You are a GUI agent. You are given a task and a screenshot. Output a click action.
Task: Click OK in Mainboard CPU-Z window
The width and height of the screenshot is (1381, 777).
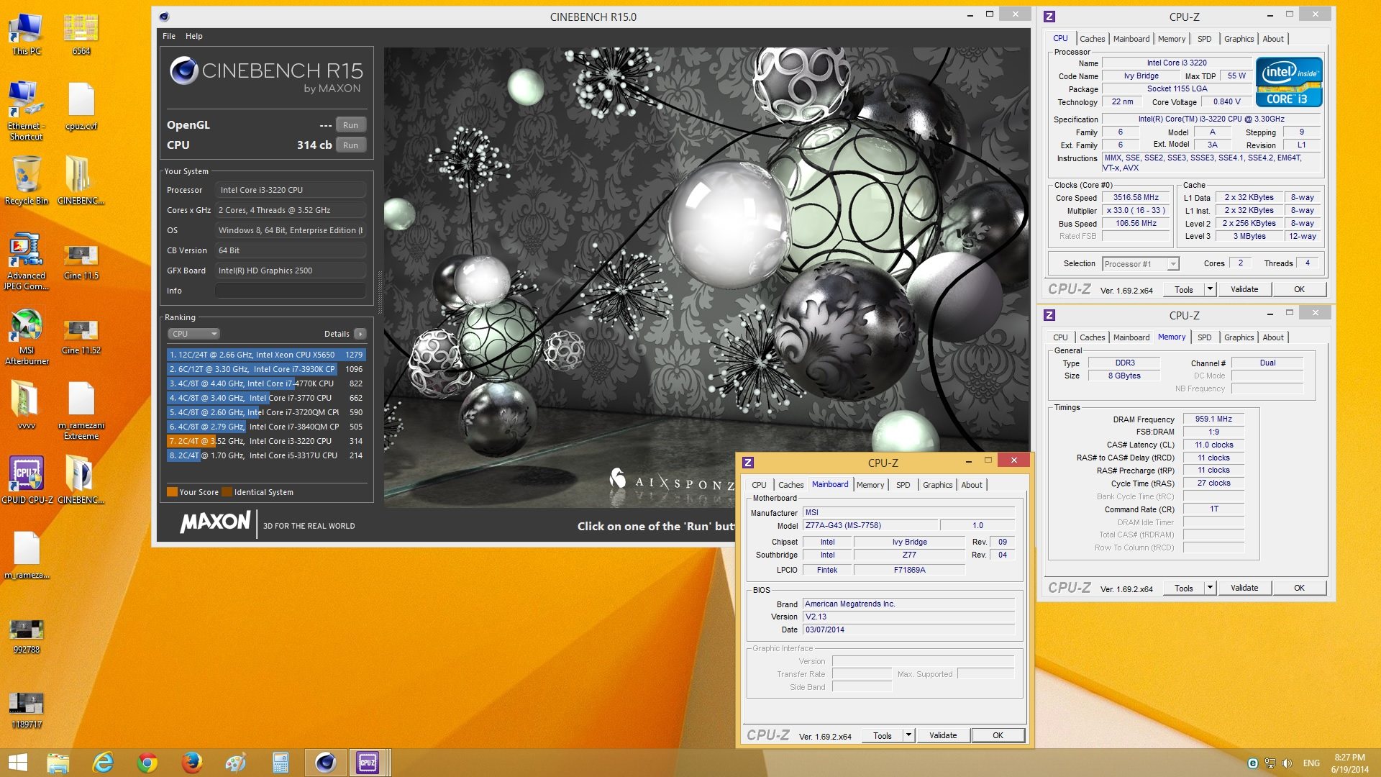pos(998,735)
